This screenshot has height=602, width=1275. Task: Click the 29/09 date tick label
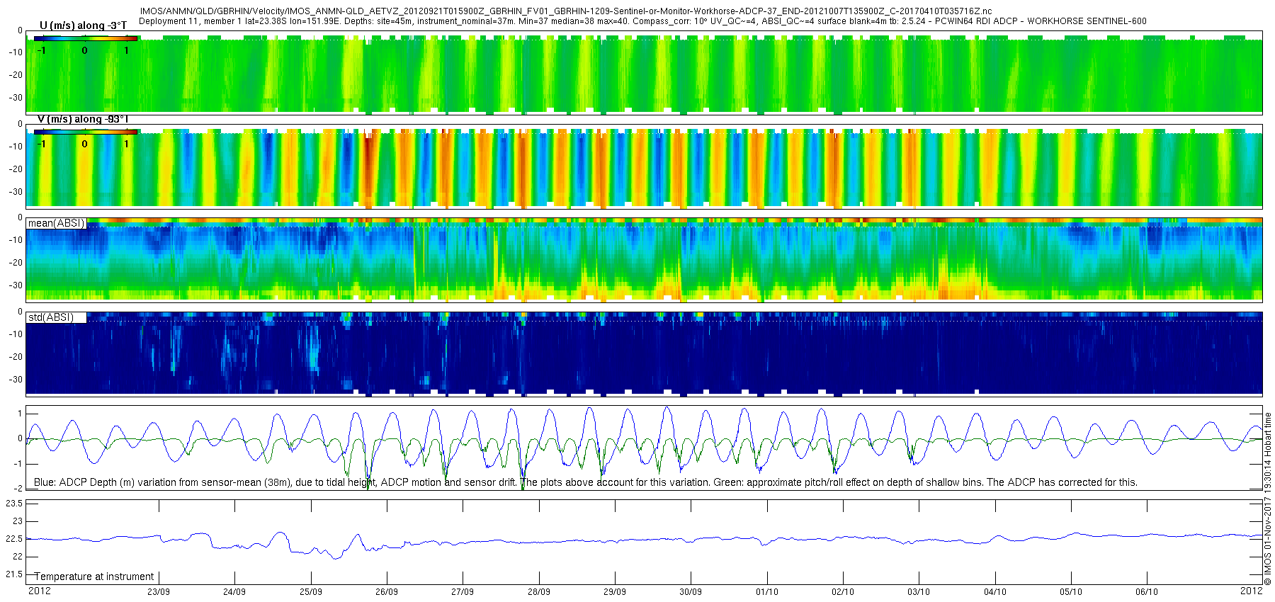tap(615, 592)
